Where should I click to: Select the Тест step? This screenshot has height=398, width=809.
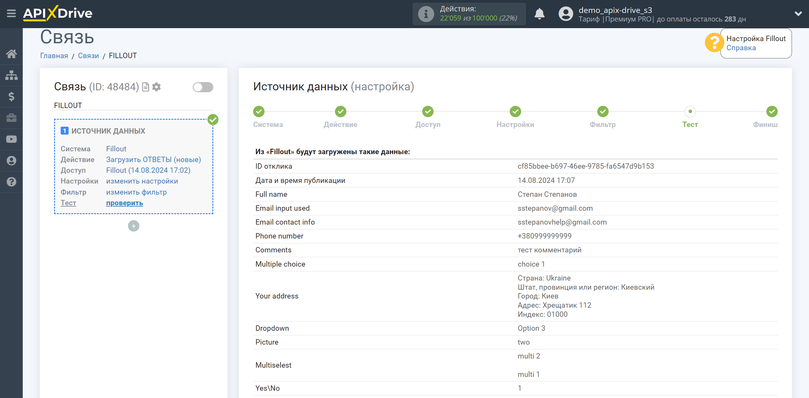point(690,124)
